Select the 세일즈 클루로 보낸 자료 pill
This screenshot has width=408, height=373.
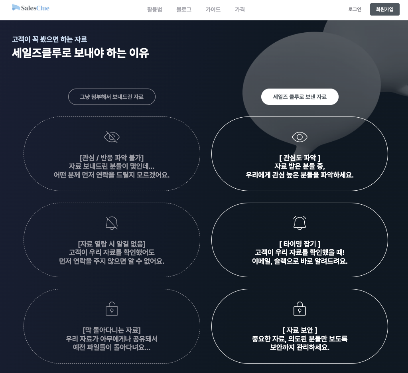pyautogui.click(x=300, y=97)
